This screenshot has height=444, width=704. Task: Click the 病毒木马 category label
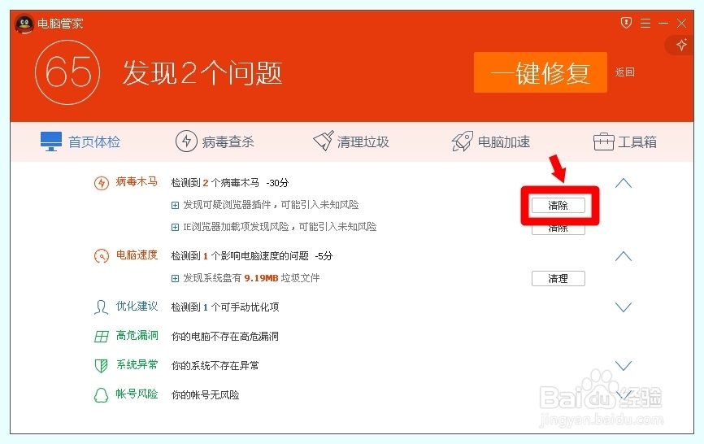click(x=137, y=181)
